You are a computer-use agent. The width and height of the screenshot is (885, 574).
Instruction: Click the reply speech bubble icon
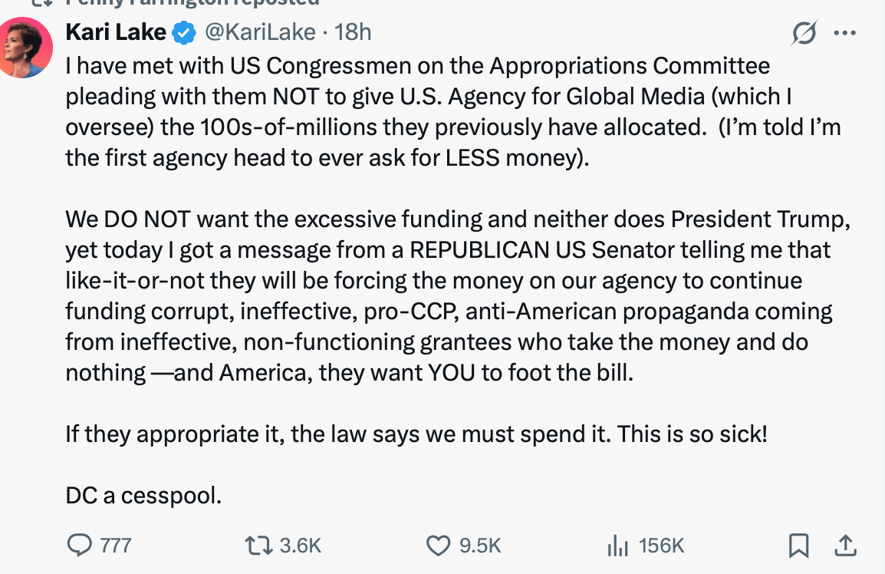(80, 545)
